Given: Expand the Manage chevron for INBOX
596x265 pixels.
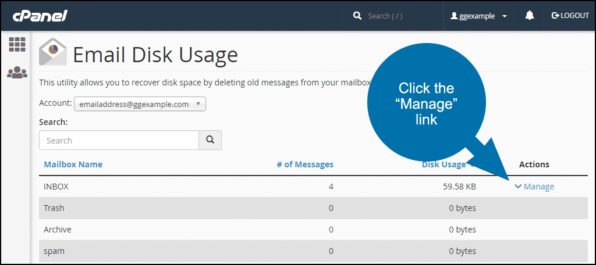Looking at the screenshot, I should 517,187.
